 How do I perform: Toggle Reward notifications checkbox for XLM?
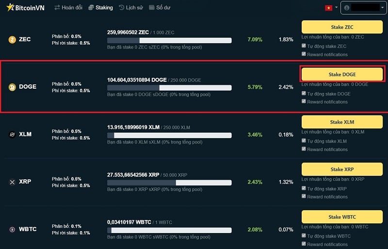pyautogui.click(x=304, y=149)
